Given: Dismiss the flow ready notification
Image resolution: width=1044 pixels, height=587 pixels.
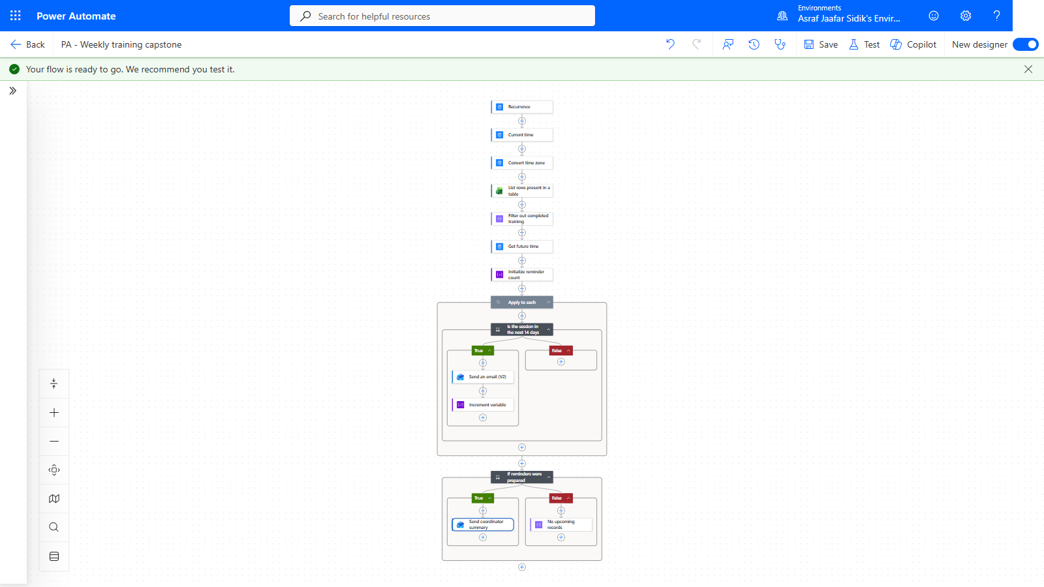Looking at the screenshot, I should [x=1028, y=69].
